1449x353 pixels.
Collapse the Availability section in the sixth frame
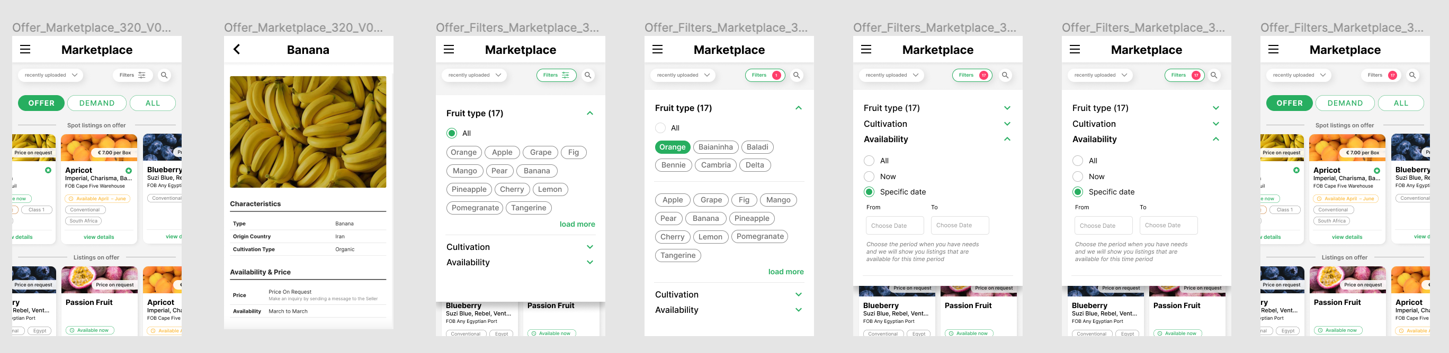pos(1216,139)
